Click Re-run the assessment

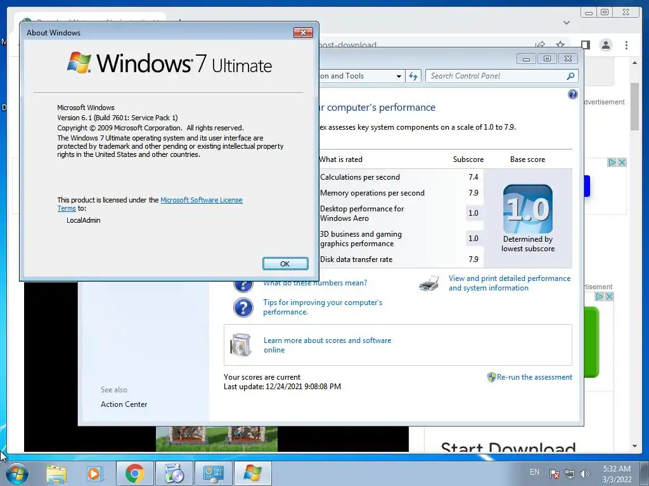[534, 377]
